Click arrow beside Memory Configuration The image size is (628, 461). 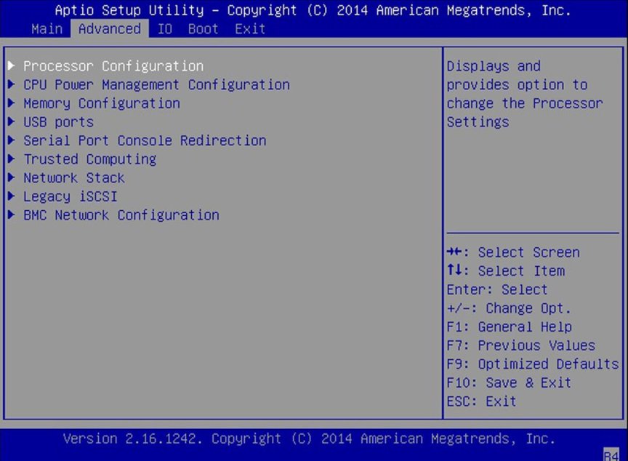[x=12, y=103]
